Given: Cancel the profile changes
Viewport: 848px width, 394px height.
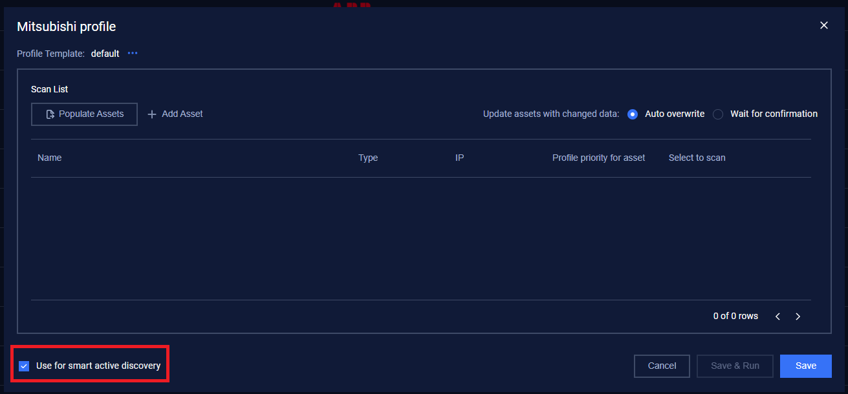Looking at the screenshot, I should click(x=662, y=366).
